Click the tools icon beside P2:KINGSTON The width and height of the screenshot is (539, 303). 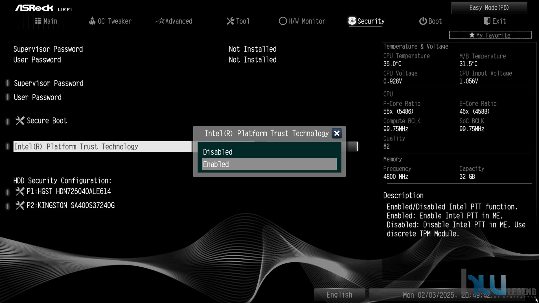click(x=20, y=205)
